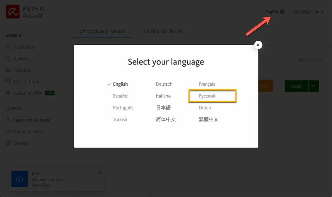
Task: Click the Avira logo icon
Action: click(x=13, y=12)
